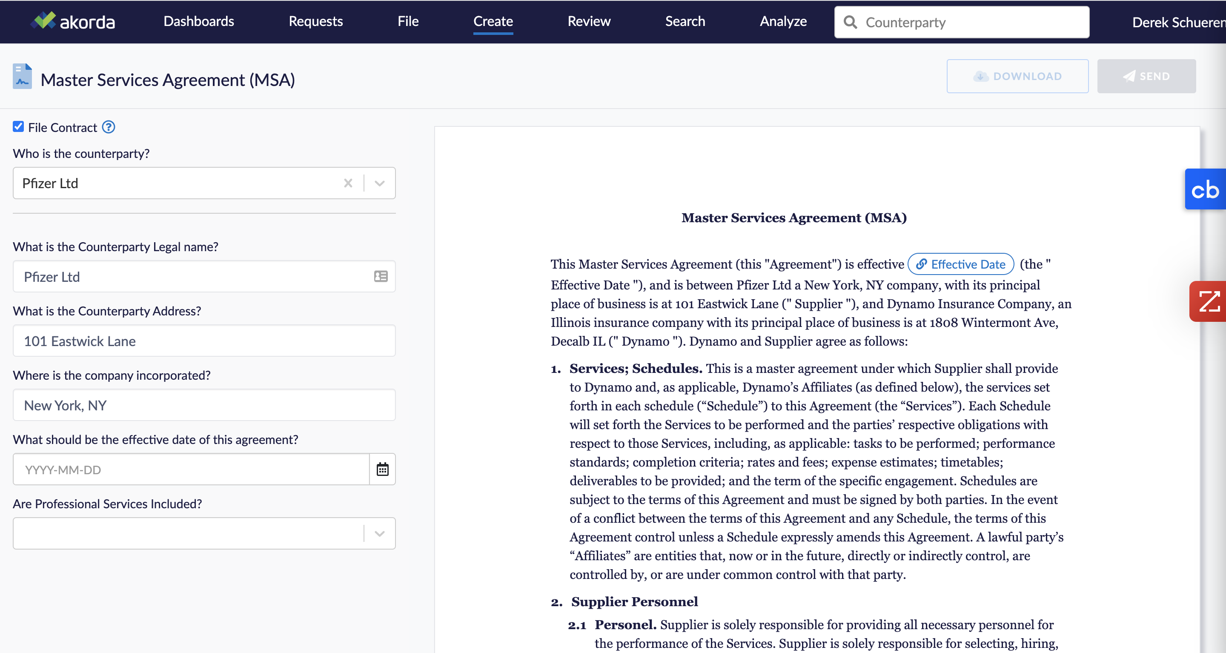Click the search magnifier icon
This screenshot has width=1226, height=653.
[850, 23]
